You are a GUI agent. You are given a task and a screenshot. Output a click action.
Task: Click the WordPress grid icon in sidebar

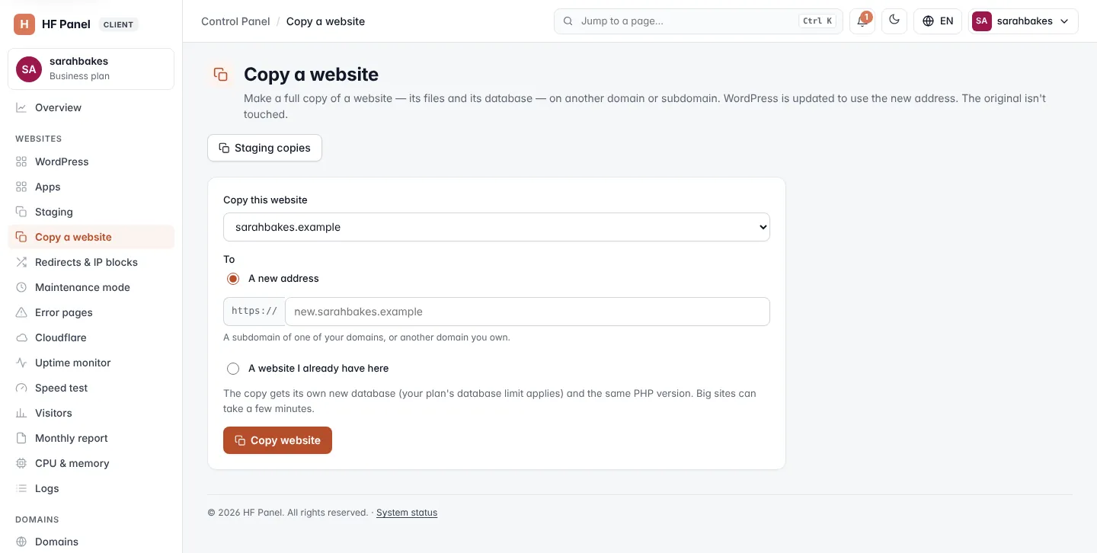point(21,161)
